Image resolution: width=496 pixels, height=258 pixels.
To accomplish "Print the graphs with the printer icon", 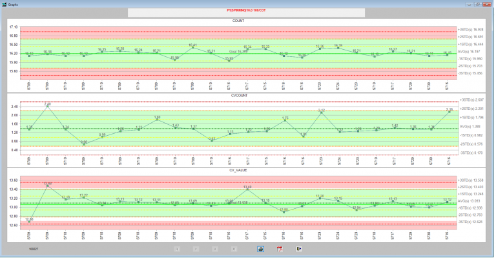I will [260, 249].
